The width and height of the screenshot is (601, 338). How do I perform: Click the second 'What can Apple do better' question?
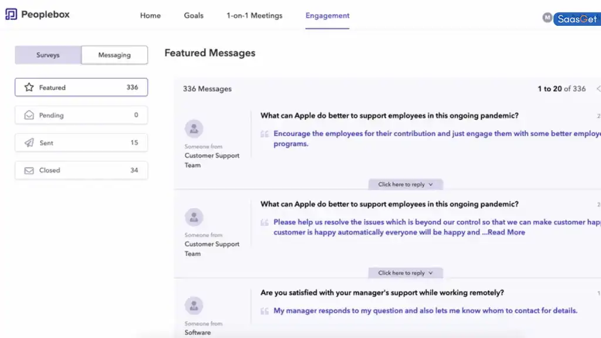click(390, 204)
